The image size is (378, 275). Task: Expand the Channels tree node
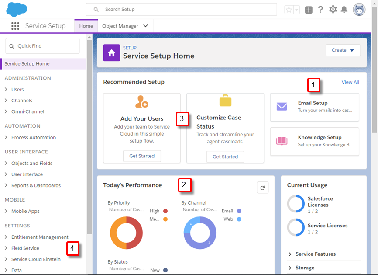tap(6, 101)
